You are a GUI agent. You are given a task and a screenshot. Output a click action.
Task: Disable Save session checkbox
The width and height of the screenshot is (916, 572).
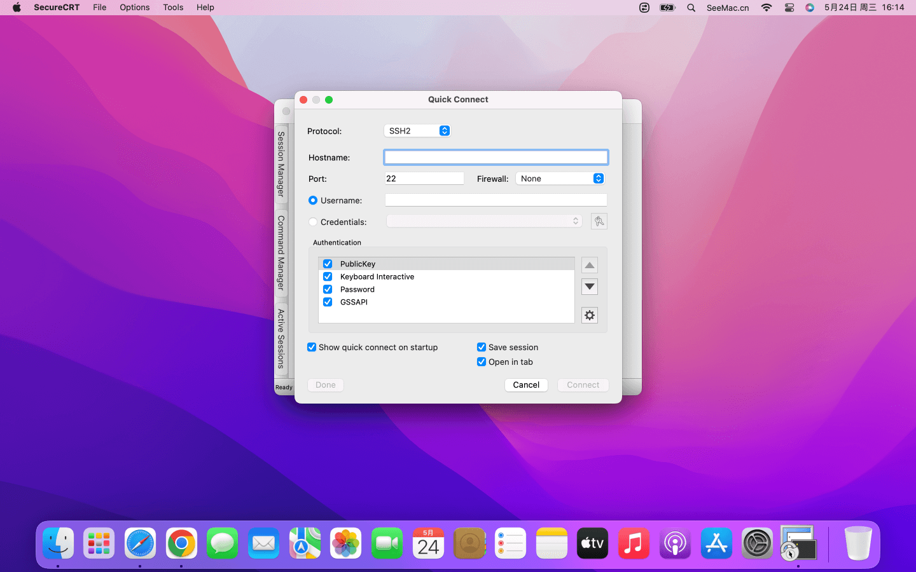pos(482,347)
